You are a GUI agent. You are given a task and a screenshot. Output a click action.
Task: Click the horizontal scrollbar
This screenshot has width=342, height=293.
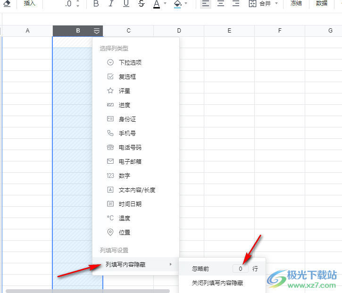click(88, 291)
